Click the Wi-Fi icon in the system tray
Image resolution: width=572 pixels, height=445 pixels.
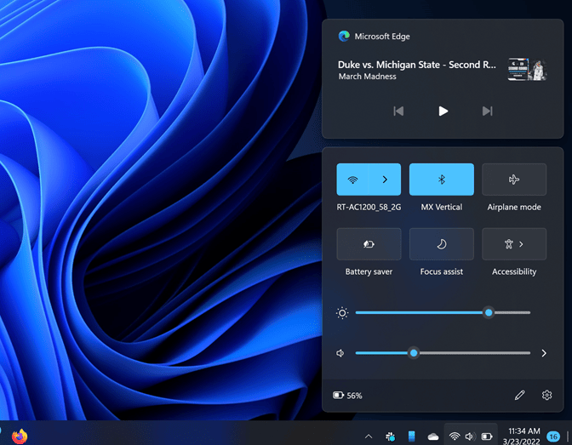[x=455, y=436]
